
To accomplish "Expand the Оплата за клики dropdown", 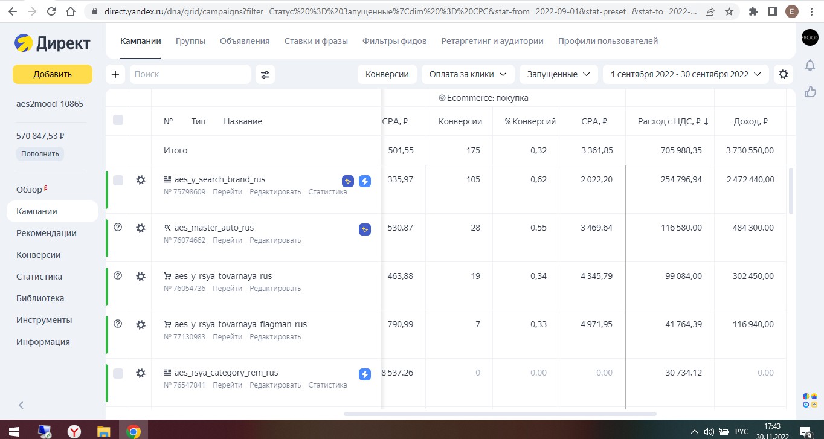I will coord(468,74).
